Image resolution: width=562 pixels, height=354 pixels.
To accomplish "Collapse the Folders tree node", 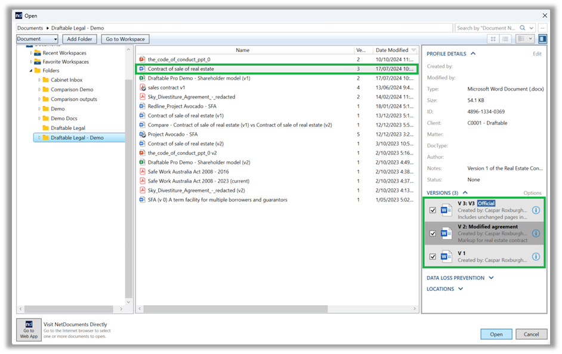I will pos(31,70).
